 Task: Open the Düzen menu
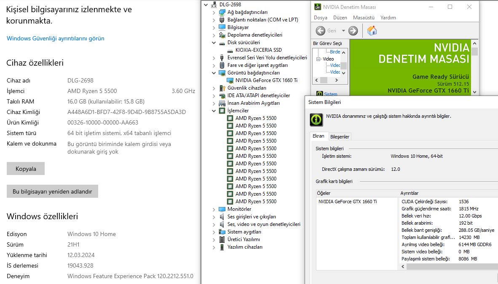(340, 18)
